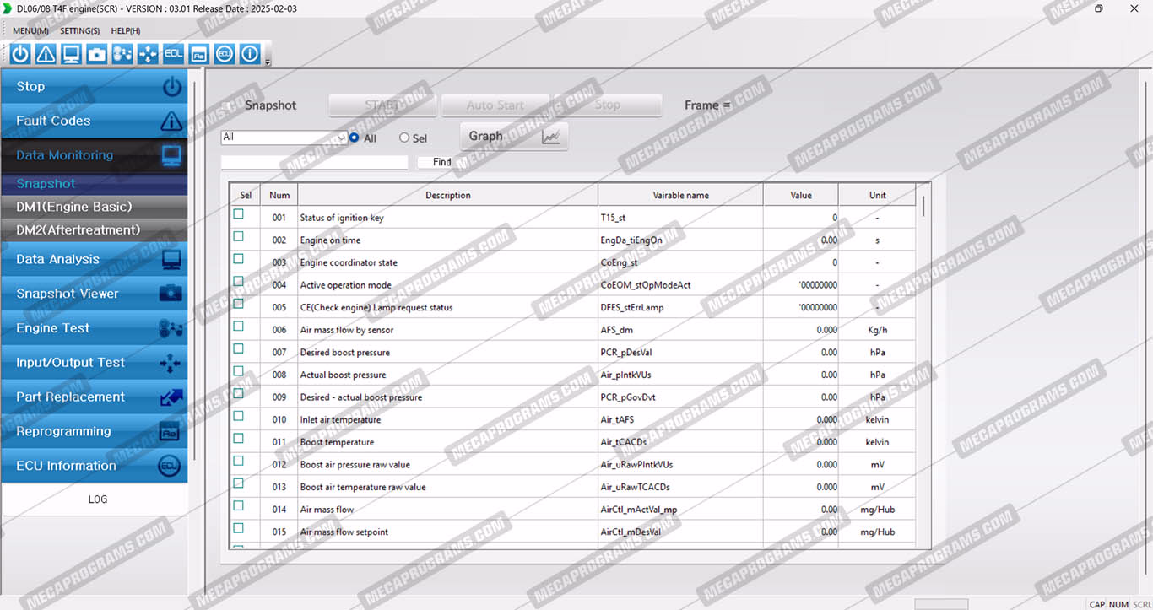The image size is (1153, 610).
Task: Open Fault Codes in the sidebar
Action: [x=94, y=121]
